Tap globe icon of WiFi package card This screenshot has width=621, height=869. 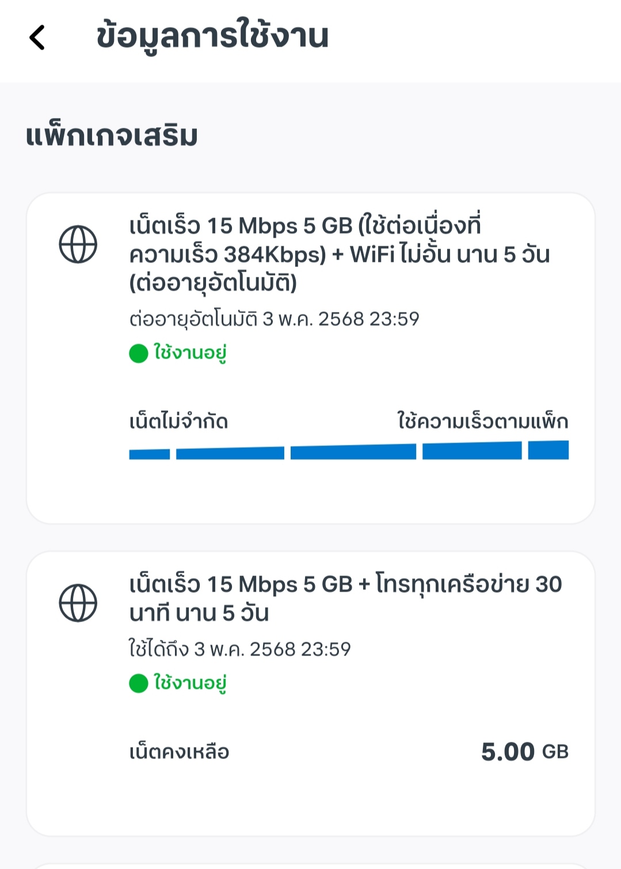[x=78, y=245]
